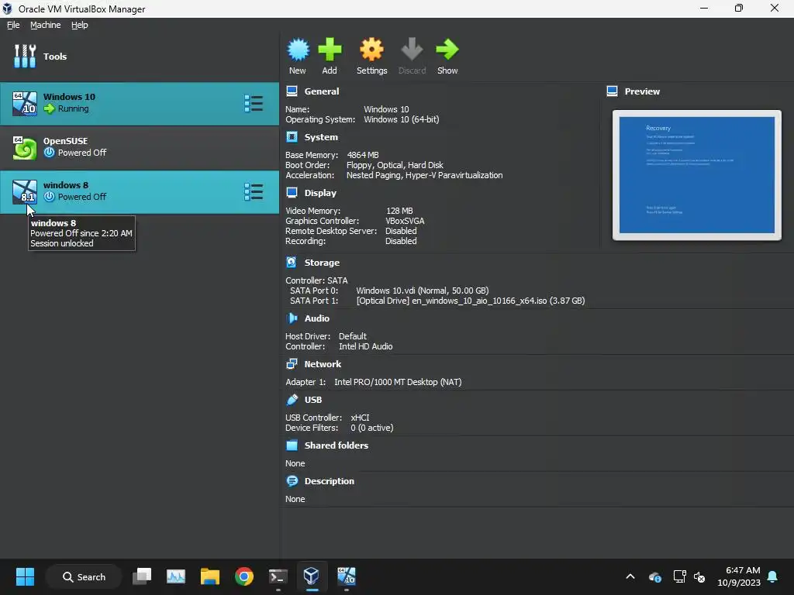Open the General section heading link

point(322,91)
